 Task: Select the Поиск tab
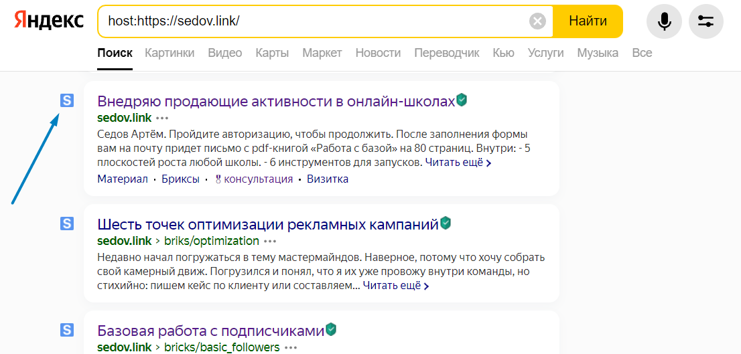tap(115, 53)
